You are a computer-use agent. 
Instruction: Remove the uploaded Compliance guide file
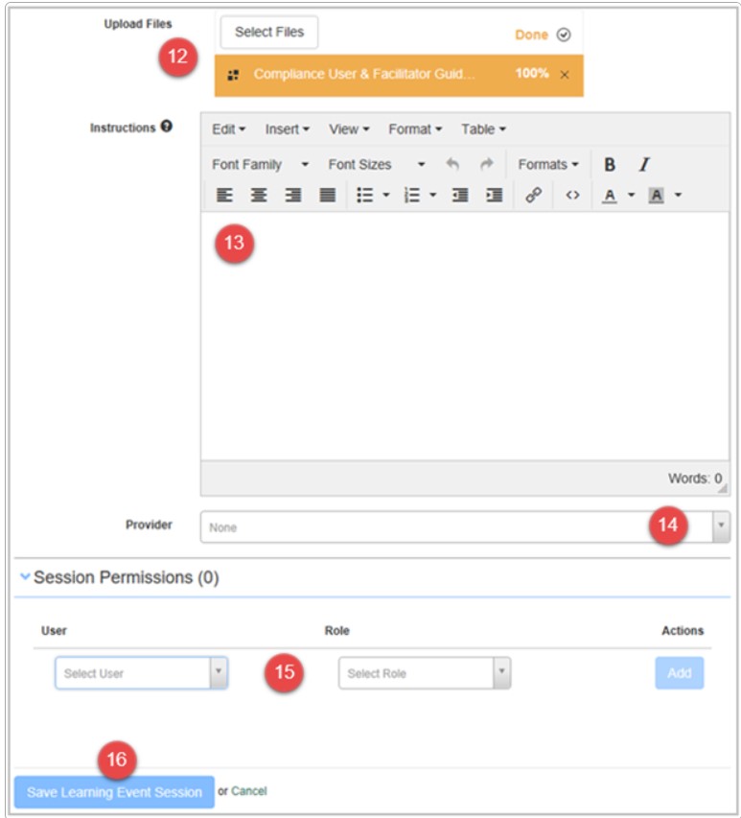564,75
